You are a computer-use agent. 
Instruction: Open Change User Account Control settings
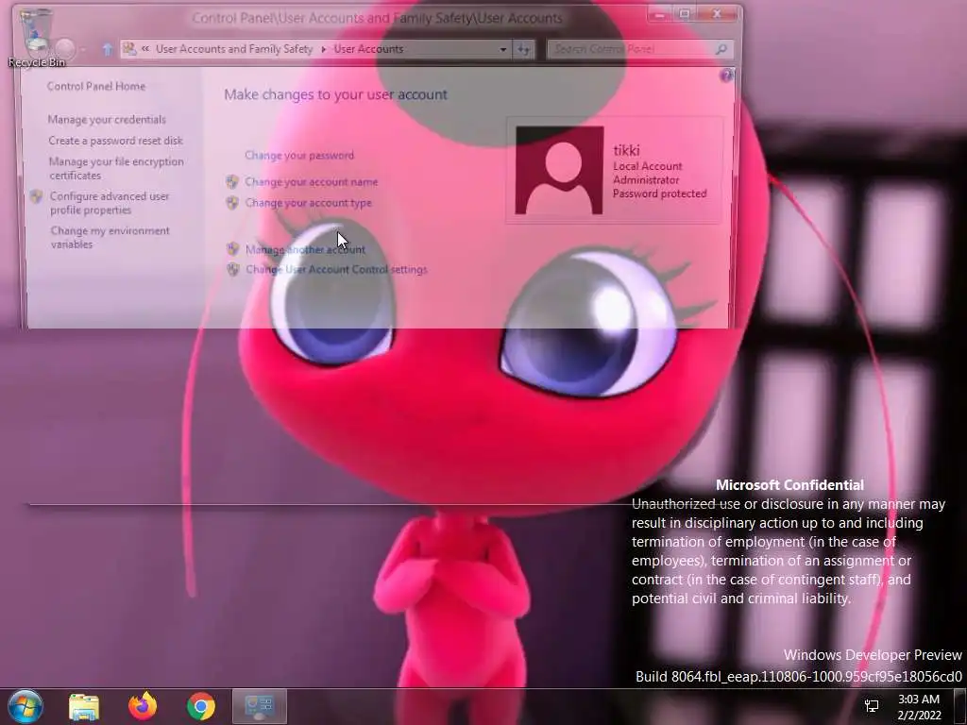(x=336, y=269)
